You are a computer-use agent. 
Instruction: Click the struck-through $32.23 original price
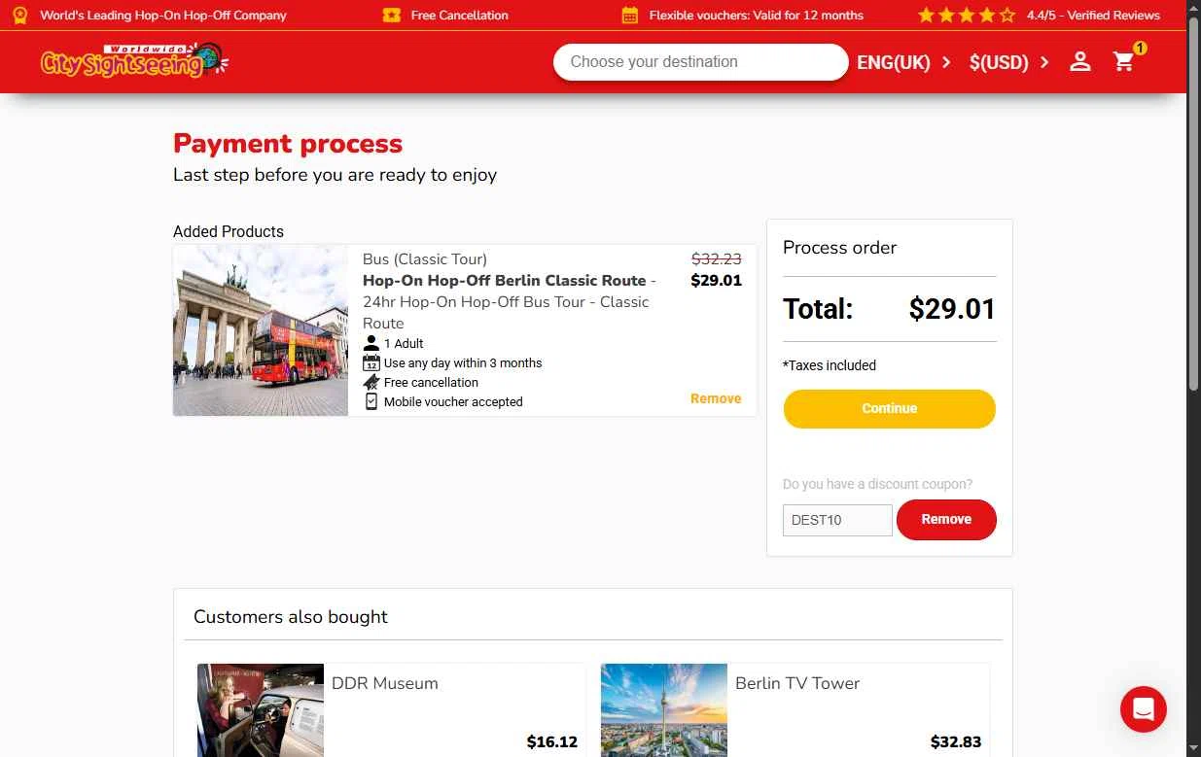(717, 258)
